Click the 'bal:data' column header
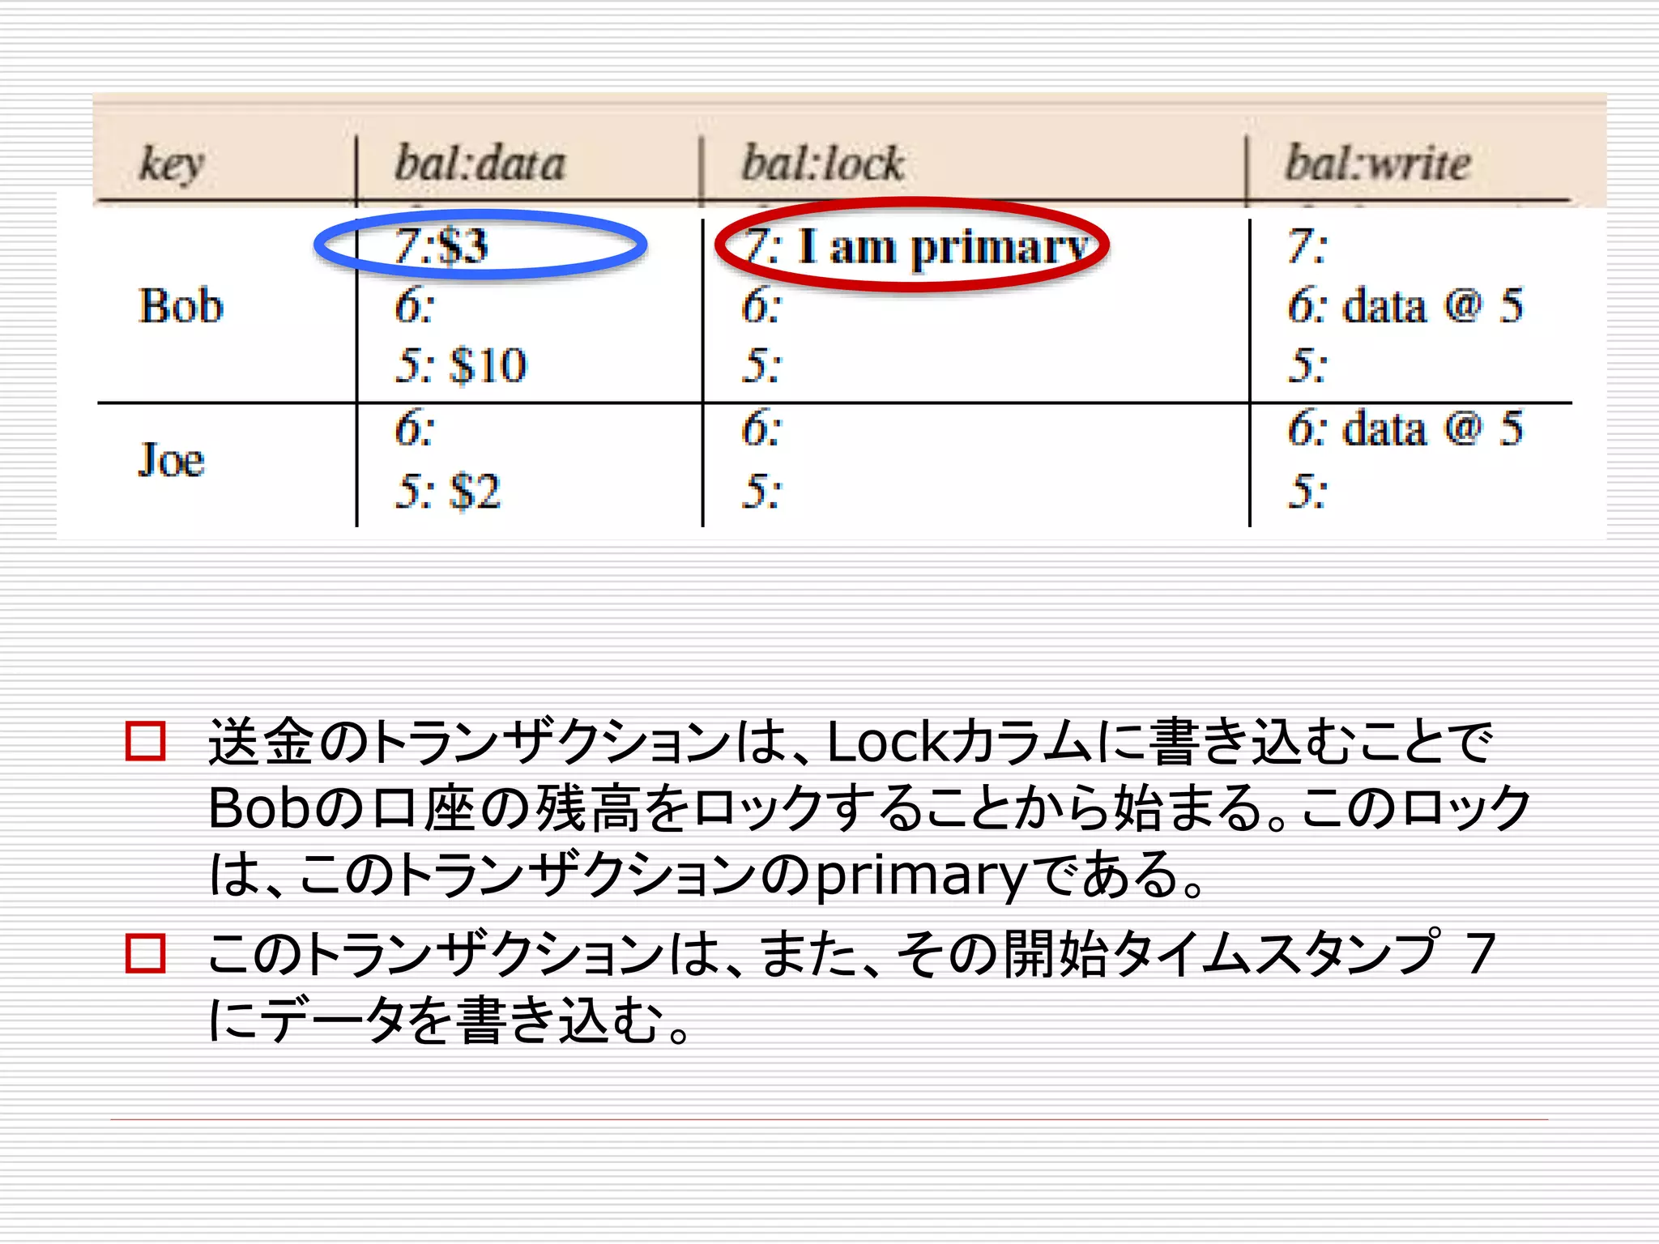Screen dimensions: 1659x1244 480,163
